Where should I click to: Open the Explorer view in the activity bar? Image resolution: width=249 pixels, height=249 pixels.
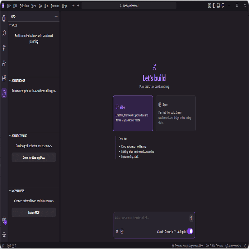click(4, 18)
